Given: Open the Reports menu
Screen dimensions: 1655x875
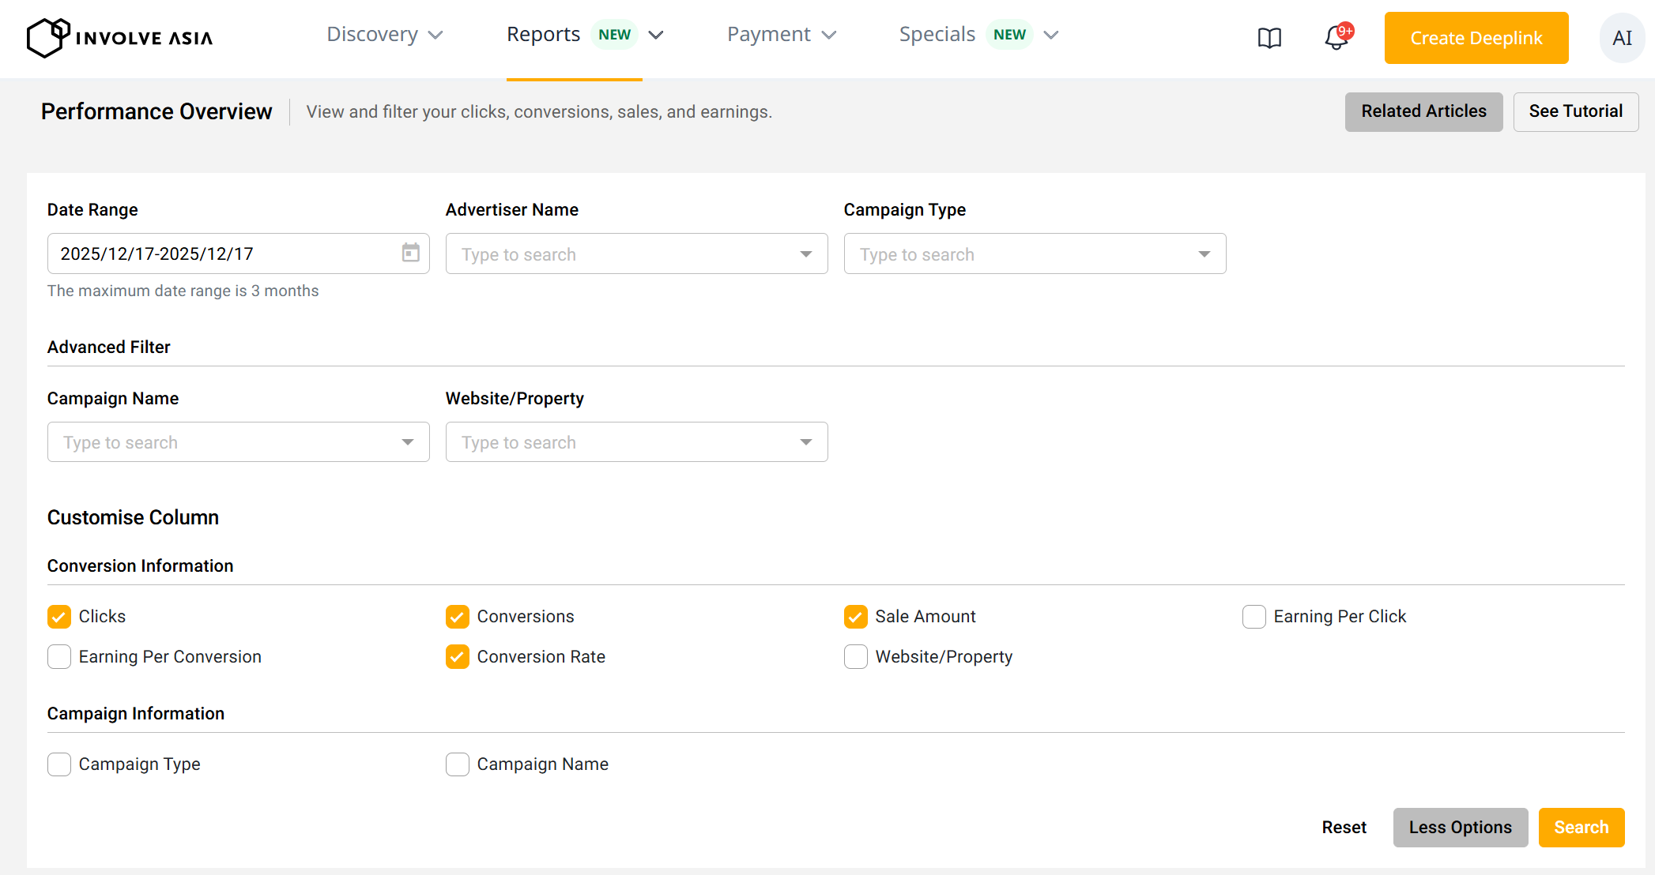Looking at the screenshot, I should (544, 35).
